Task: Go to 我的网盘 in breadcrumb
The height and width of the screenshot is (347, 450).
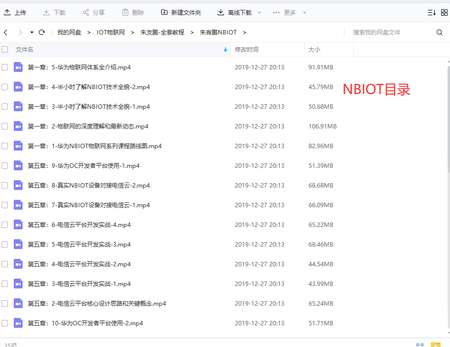Action: (68, 32)
